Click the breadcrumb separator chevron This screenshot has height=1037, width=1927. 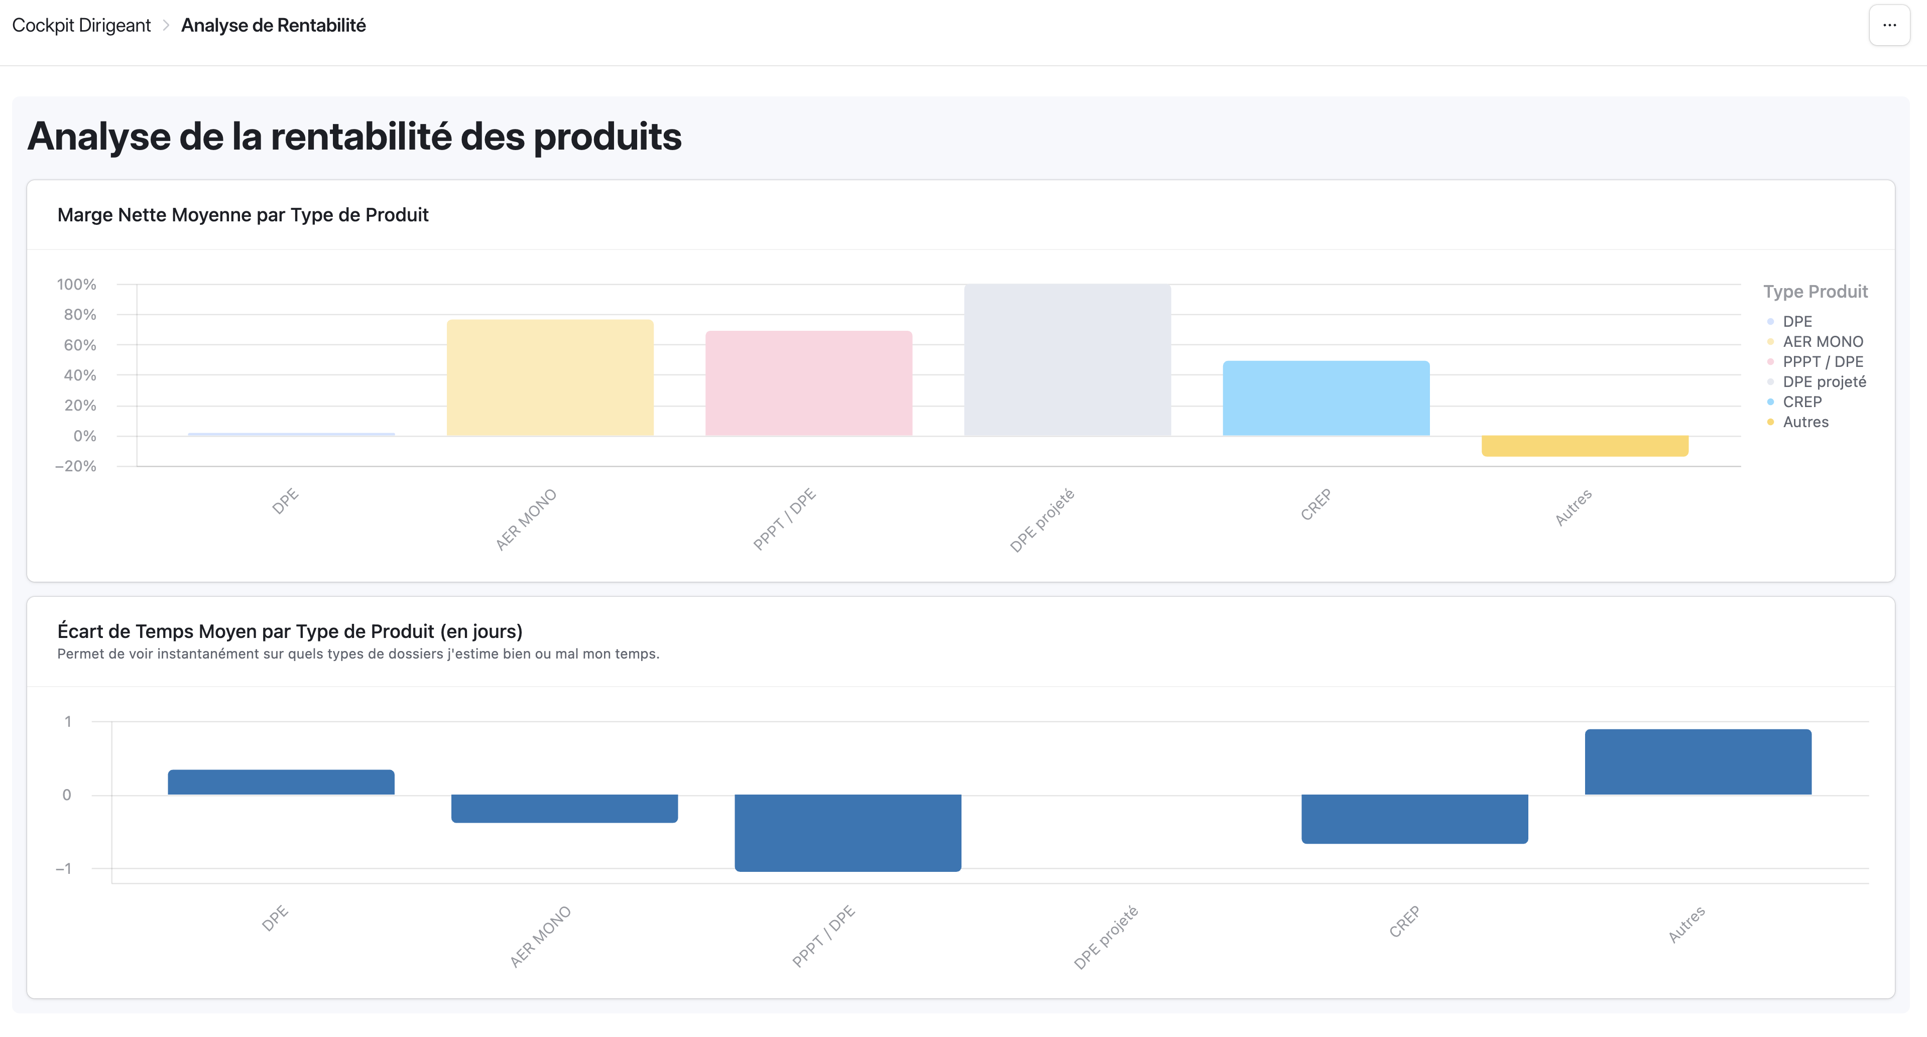(166, 25)
